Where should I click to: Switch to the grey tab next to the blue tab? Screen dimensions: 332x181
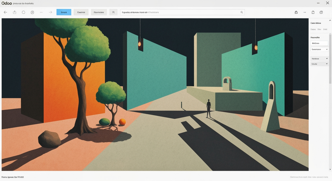81,12
